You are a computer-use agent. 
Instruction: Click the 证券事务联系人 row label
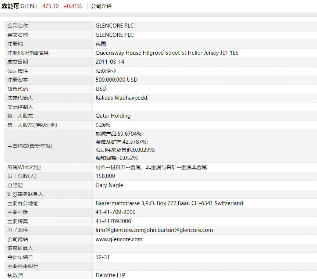[x=25, y=194]
